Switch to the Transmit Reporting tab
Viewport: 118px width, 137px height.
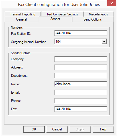[23, 14]
